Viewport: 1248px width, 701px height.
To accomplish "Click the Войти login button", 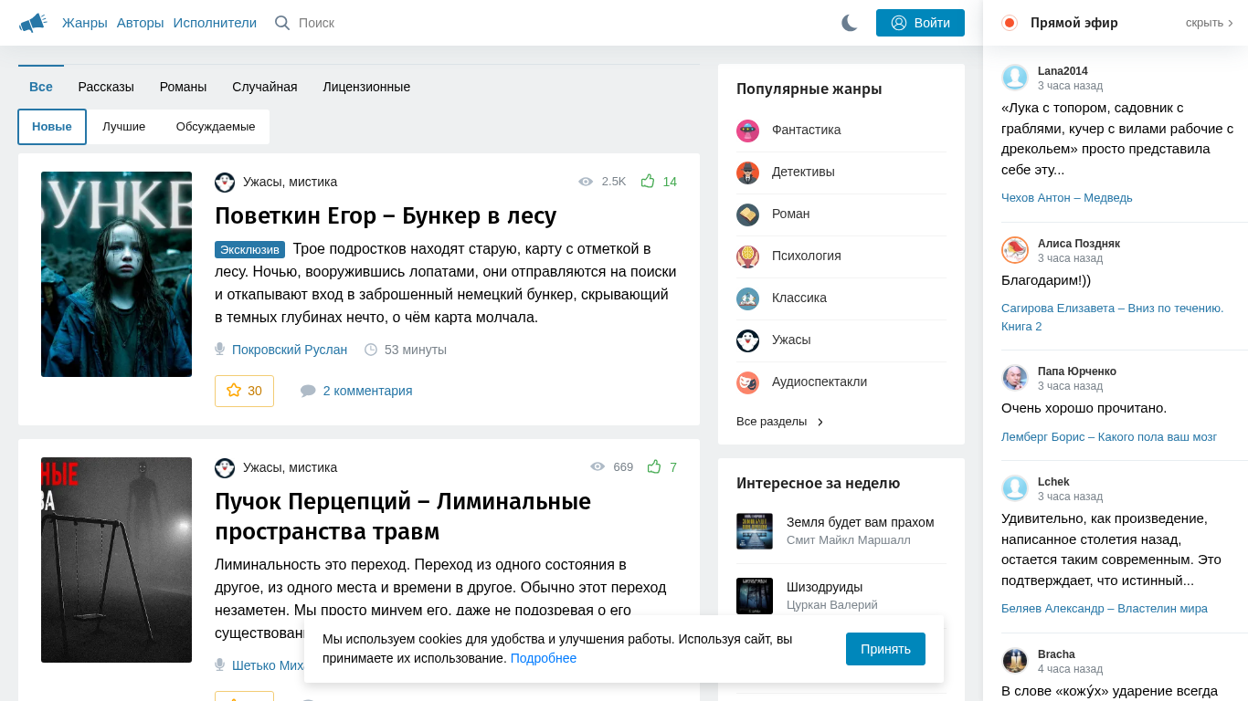I will coord(920,23).
